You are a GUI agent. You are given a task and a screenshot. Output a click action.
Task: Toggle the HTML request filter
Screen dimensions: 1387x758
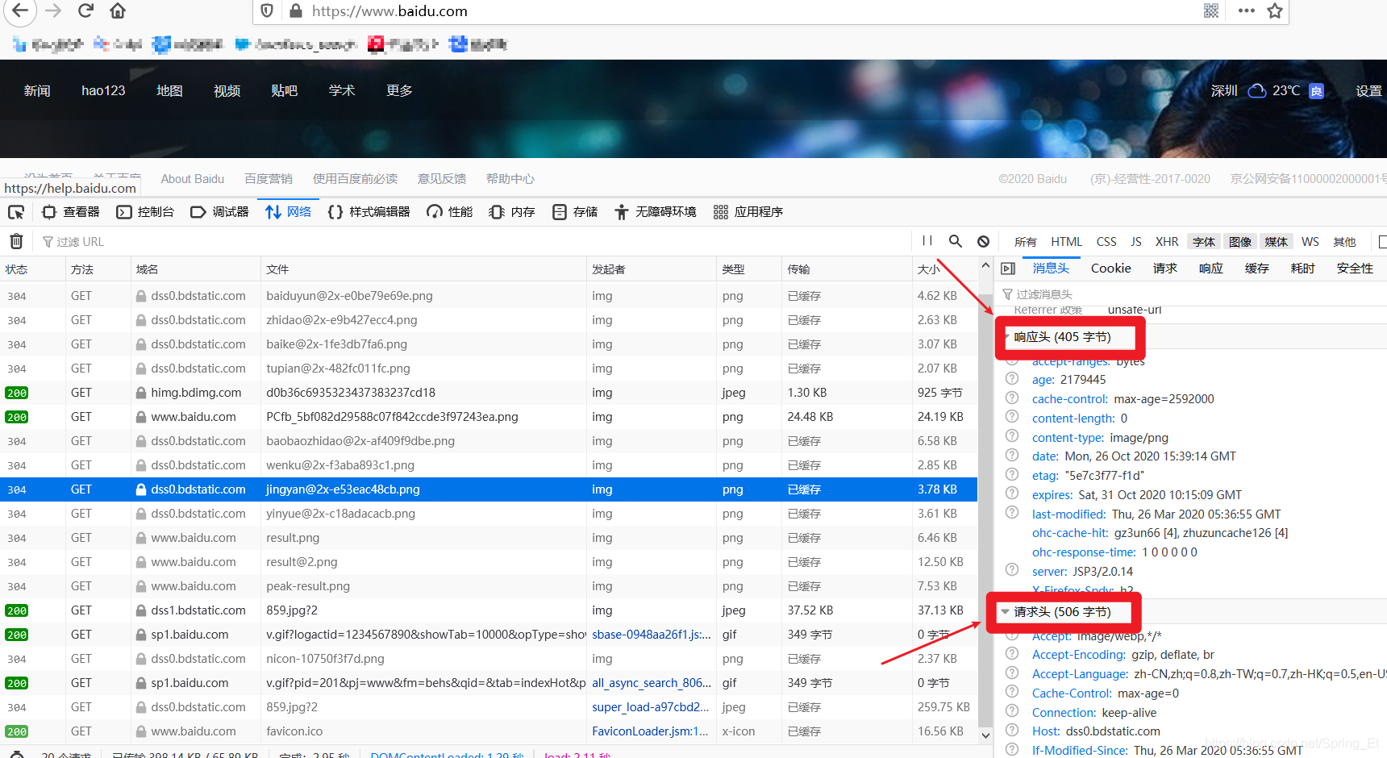pyautogui.click(x=1066, y=242)
